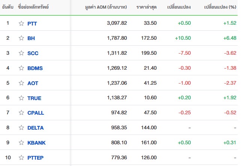This screenshot has height=166, width=241.
Task: Add DELTA to favorites via star
Action: 21,128
